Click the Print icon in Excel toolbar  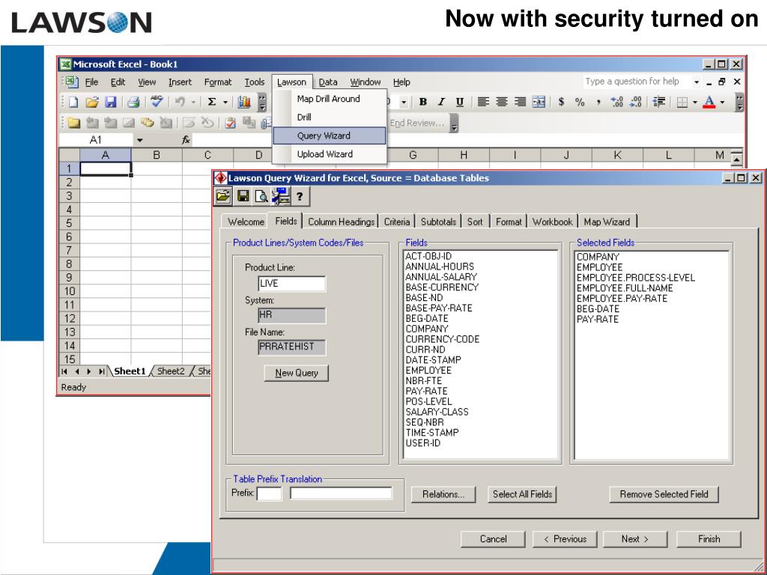click(133, 102)
